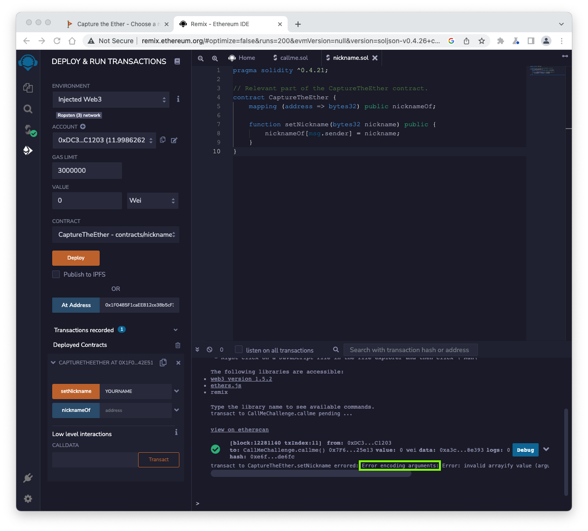Clear the terminal console icon
The width and height of the screenshot is (588, 531).
209,350
